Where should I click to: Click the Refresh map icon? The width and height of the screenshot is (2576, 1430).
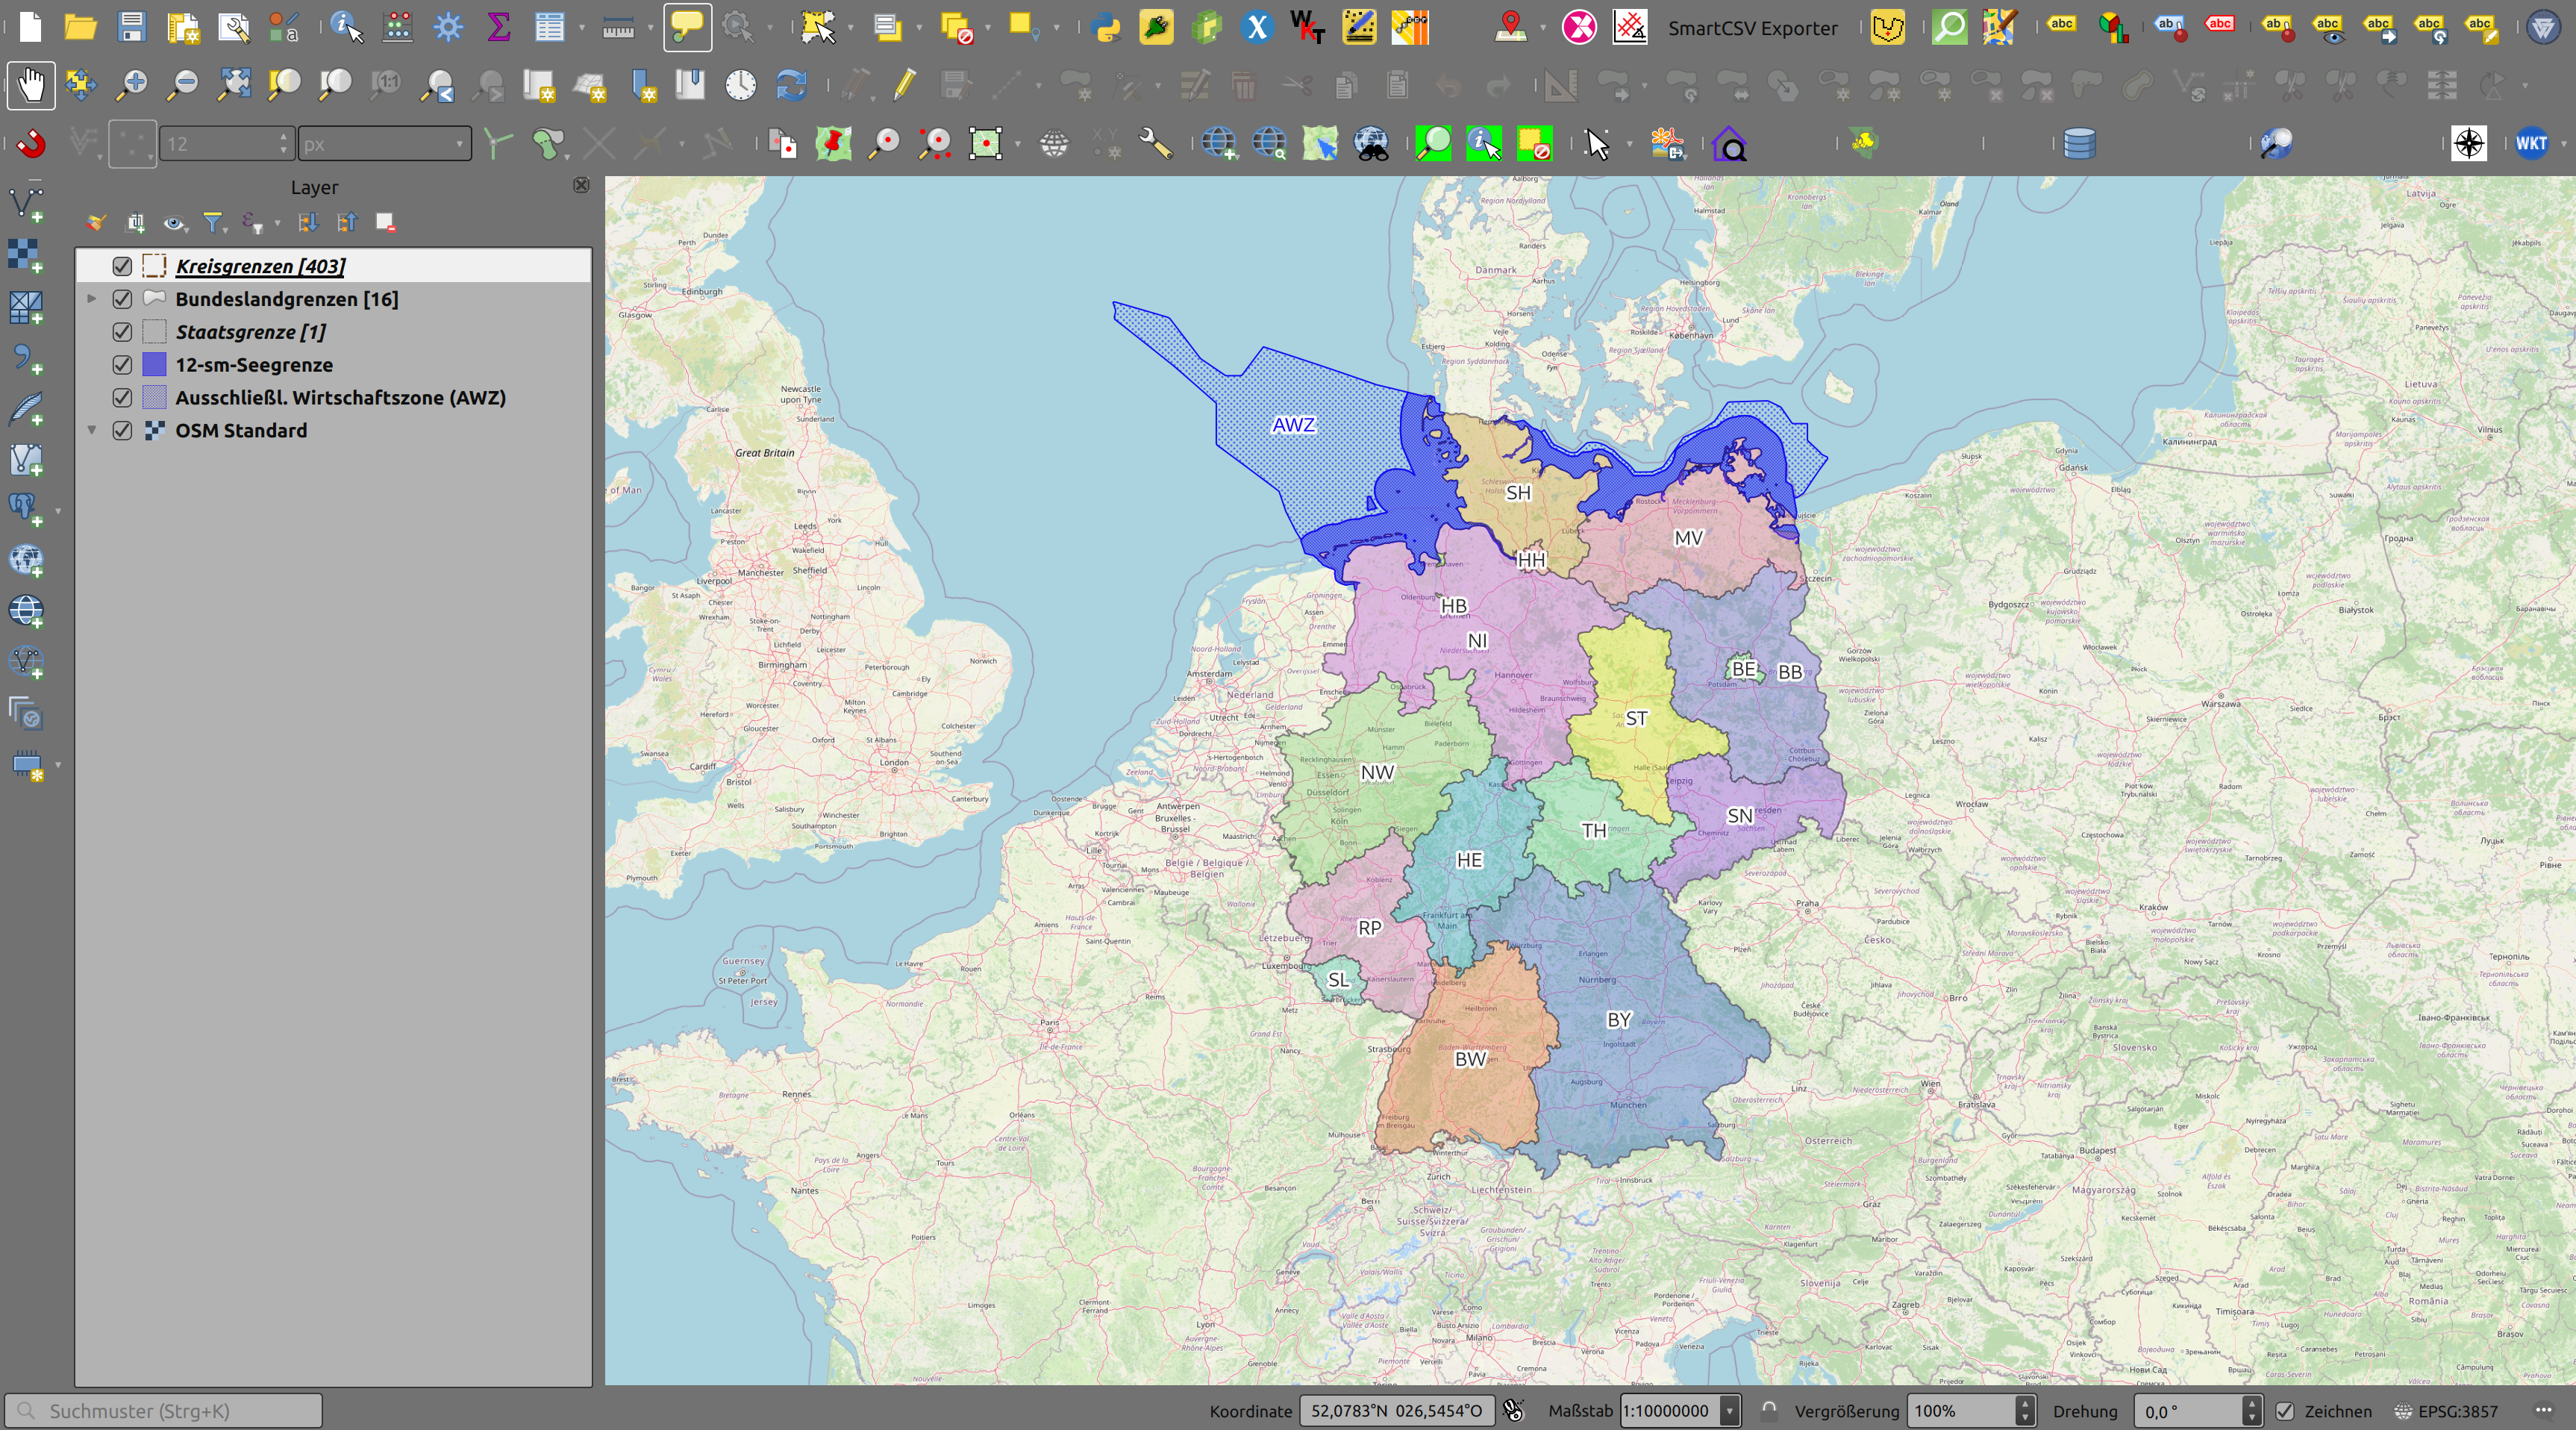(x=791, y=85)
